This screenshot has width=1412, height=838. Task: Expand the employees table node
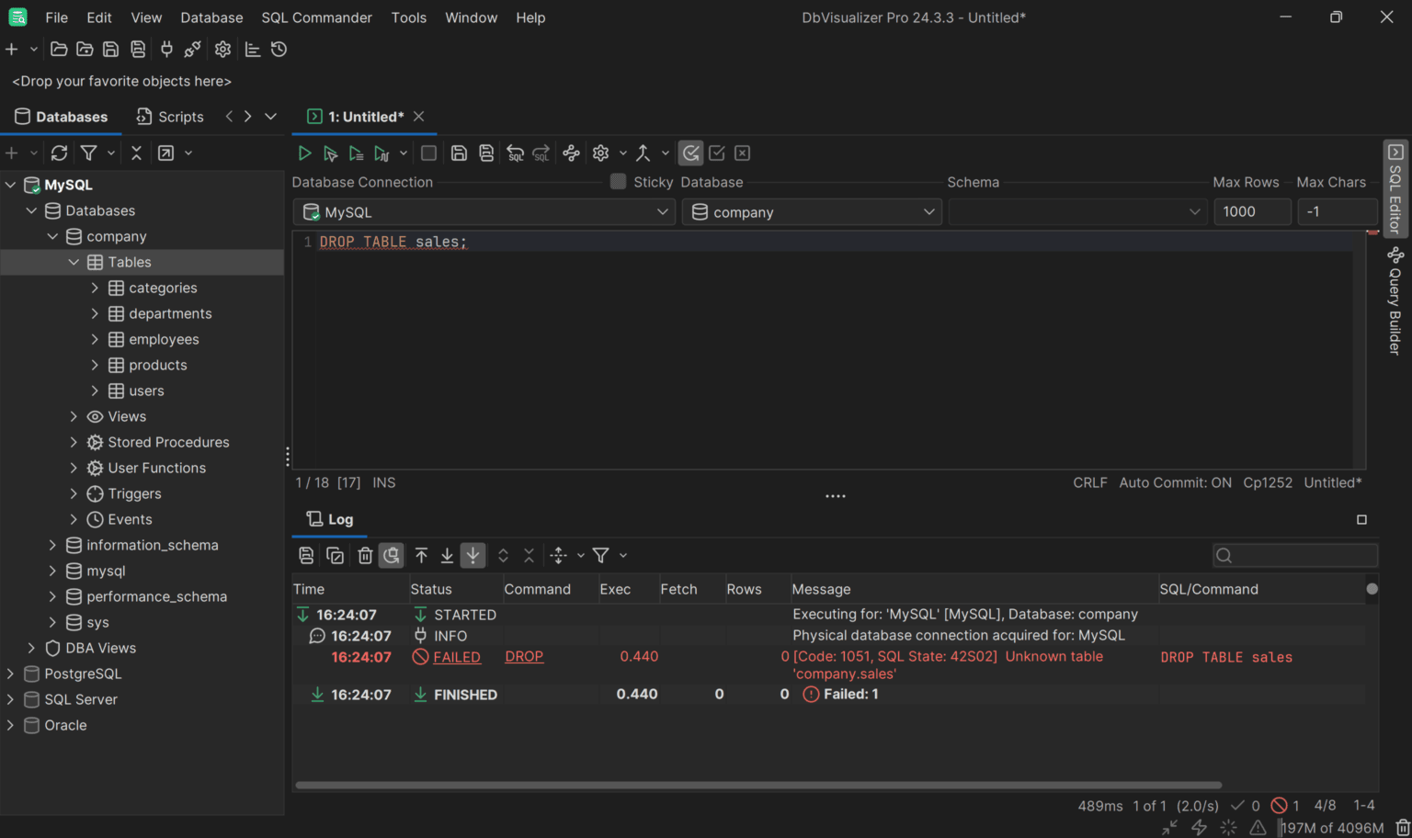coord(95,339)
